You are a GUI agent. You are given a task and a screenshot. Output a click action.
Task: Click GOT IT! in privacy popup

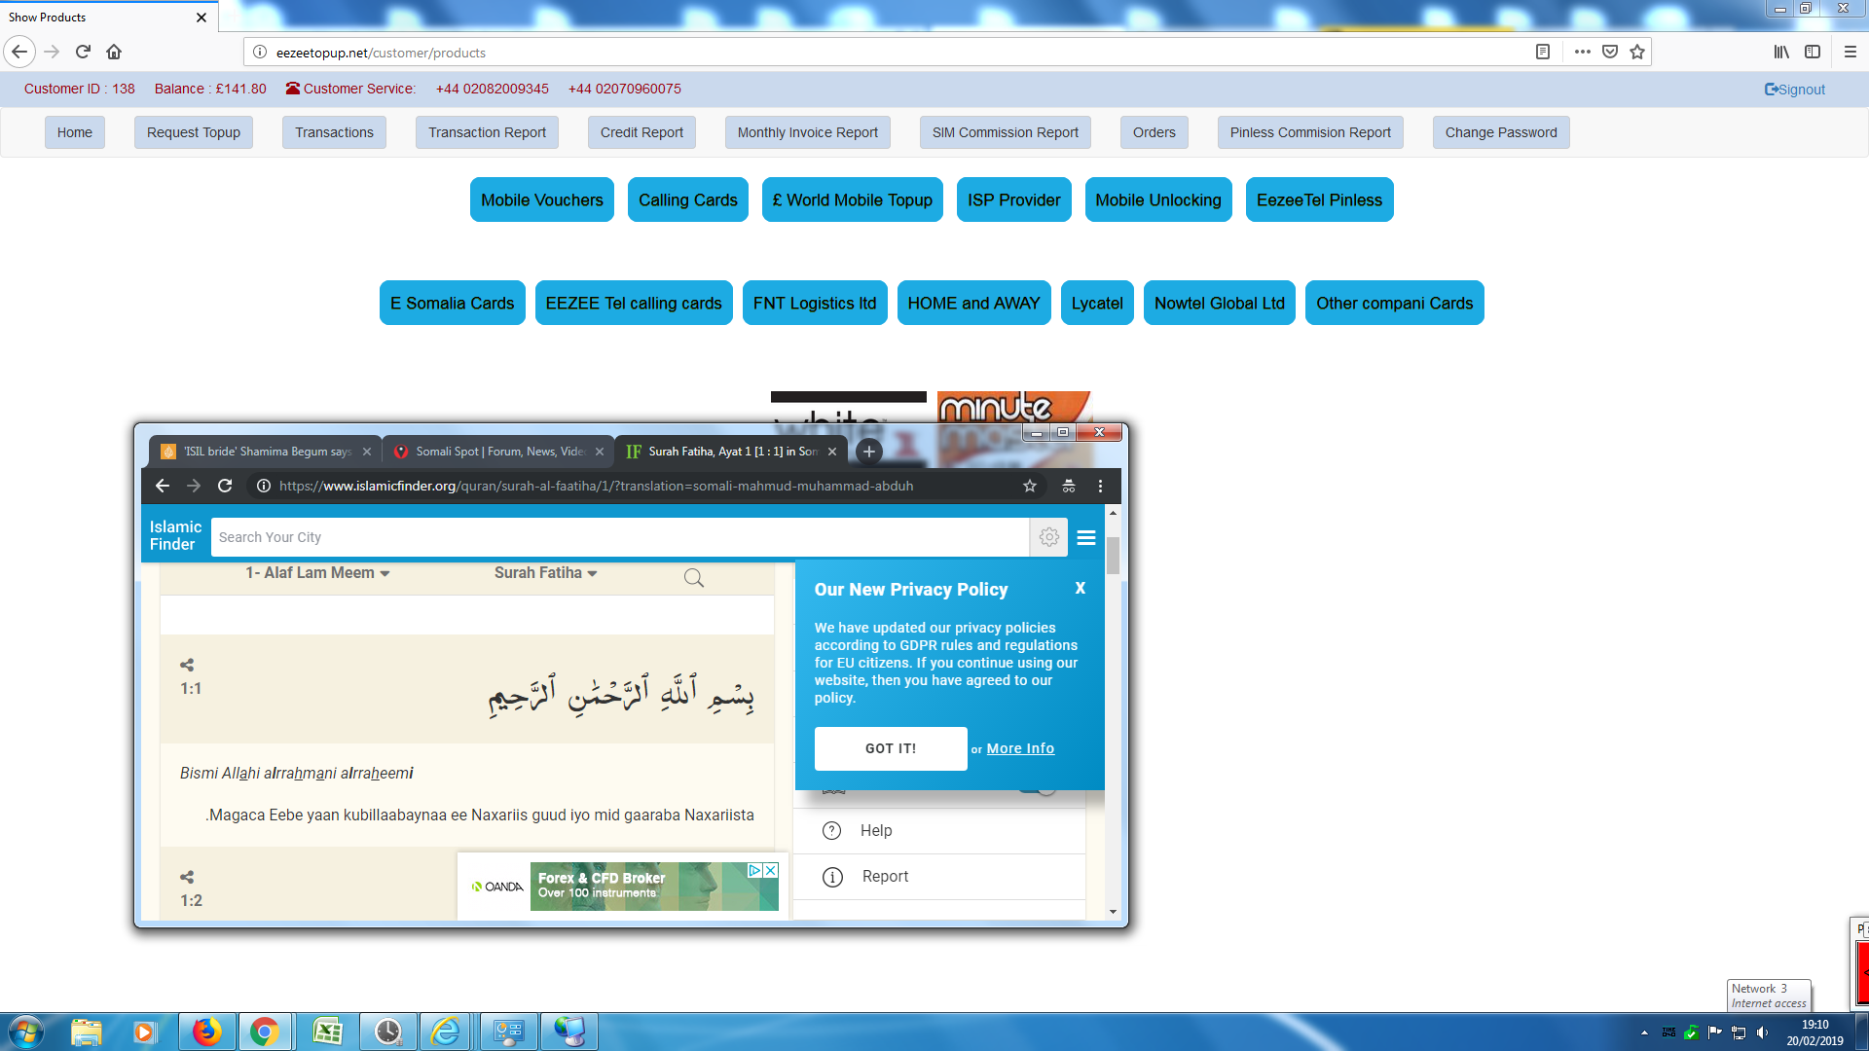click(x=891, y=748)
